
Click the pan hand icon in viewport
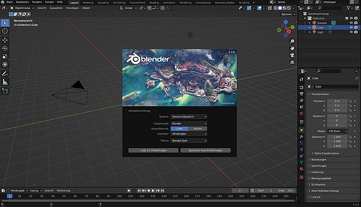pyautogui.click(x=292, y=48)
